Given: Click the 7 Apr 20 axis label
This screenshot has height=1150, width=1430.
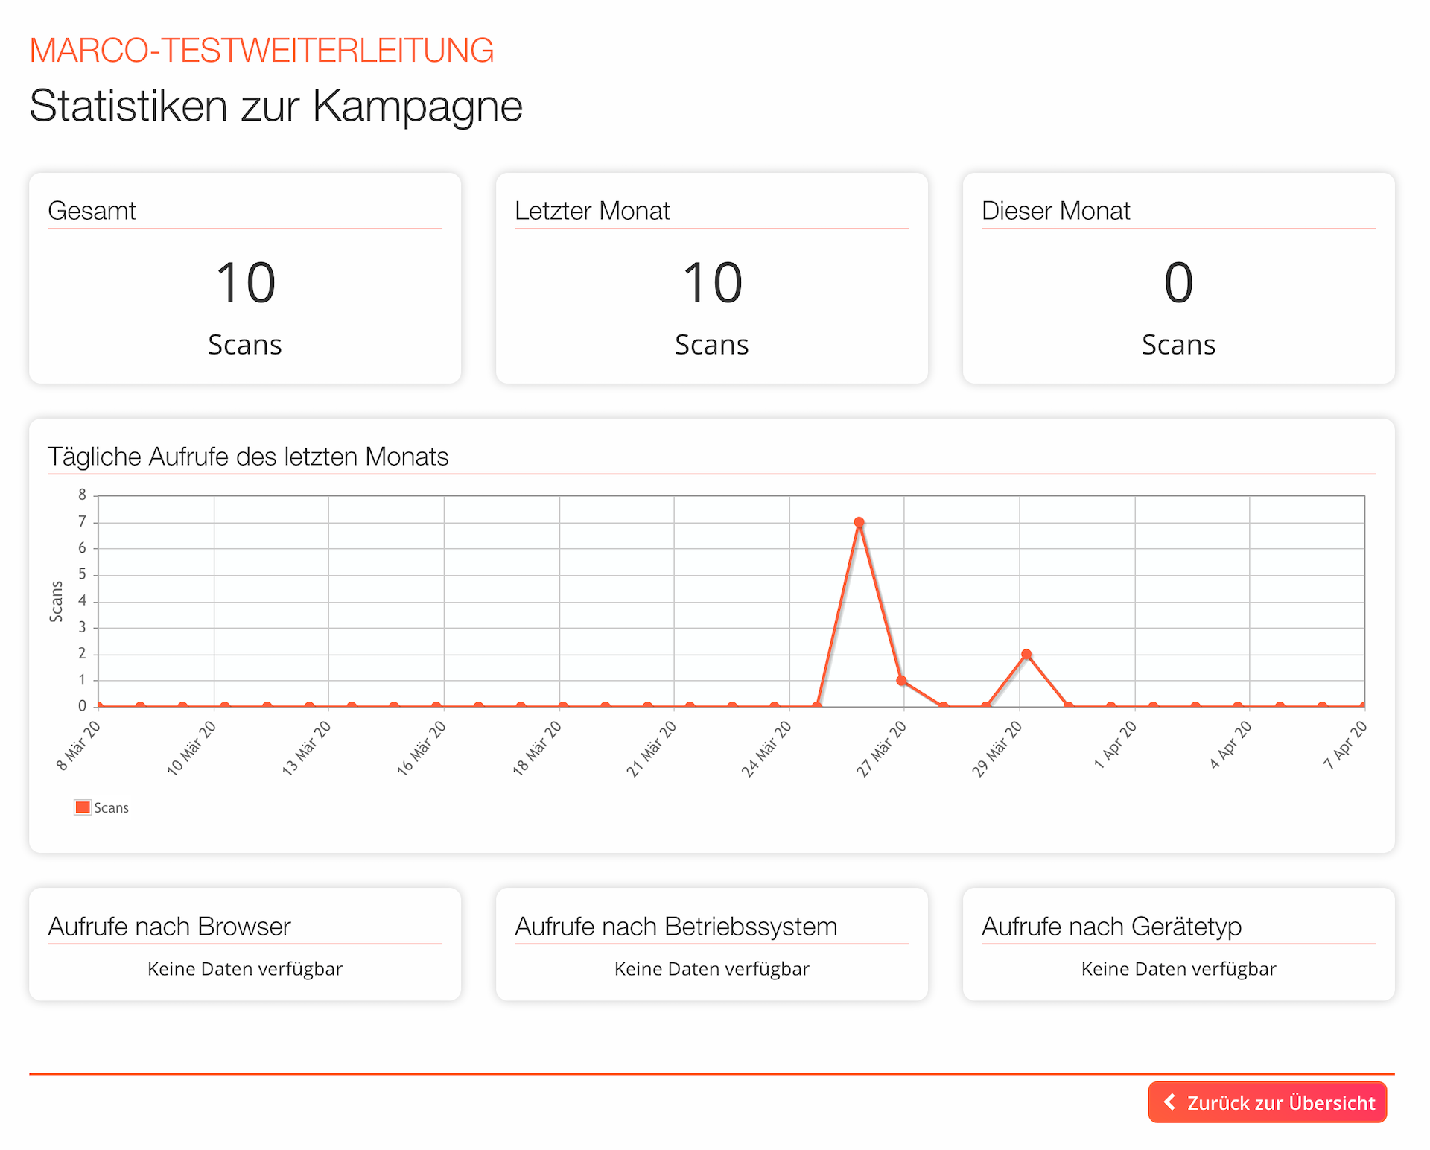Looking at the screenshot, I should click(x=1346, y=746).
